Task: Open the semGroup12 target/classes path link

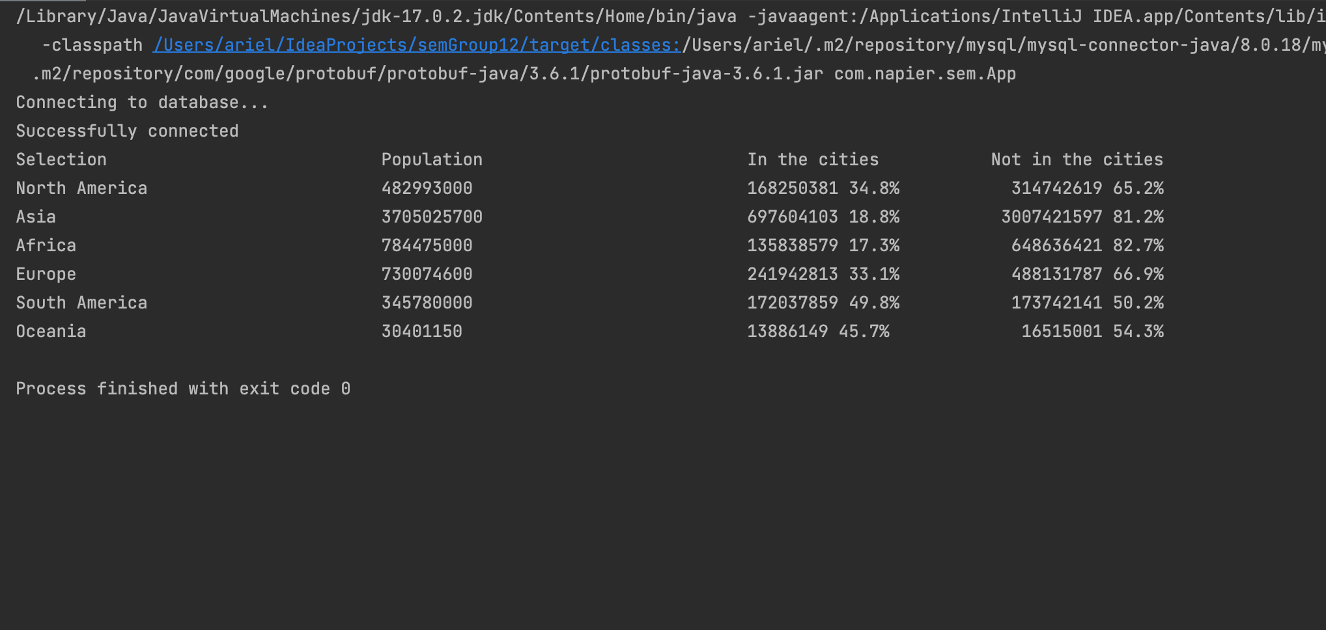Action: [x=417, y=45]
